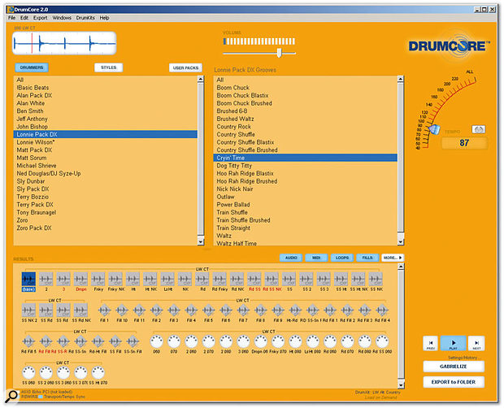Screen dimensions: 504x408
Task: Select the Fill 5 audio fill icon
Action: pyautogui.click(x=209, y=310)
